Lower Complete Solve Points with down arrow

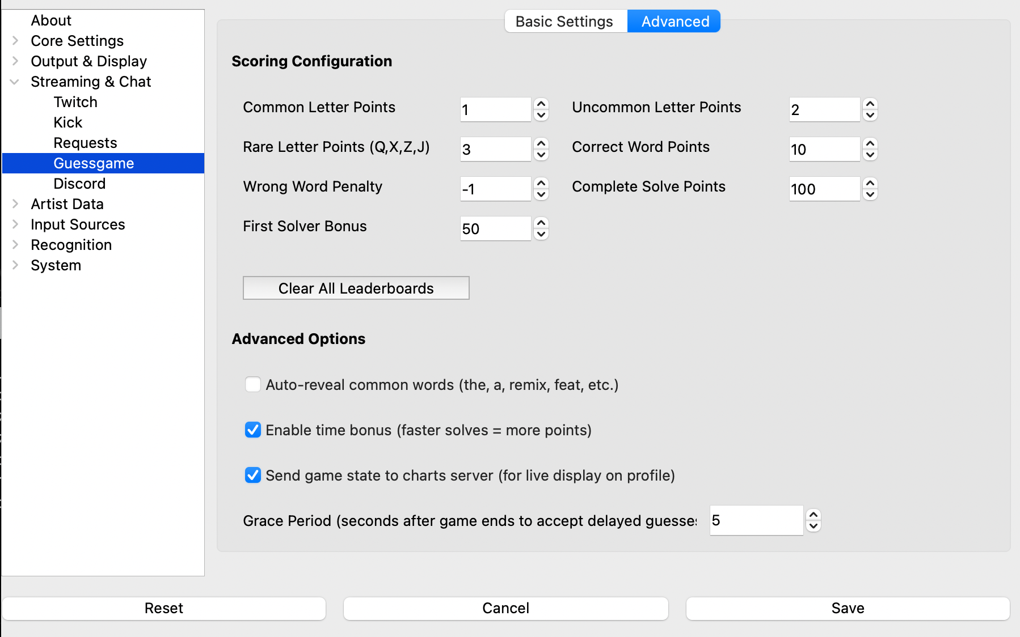click(870, 194)
